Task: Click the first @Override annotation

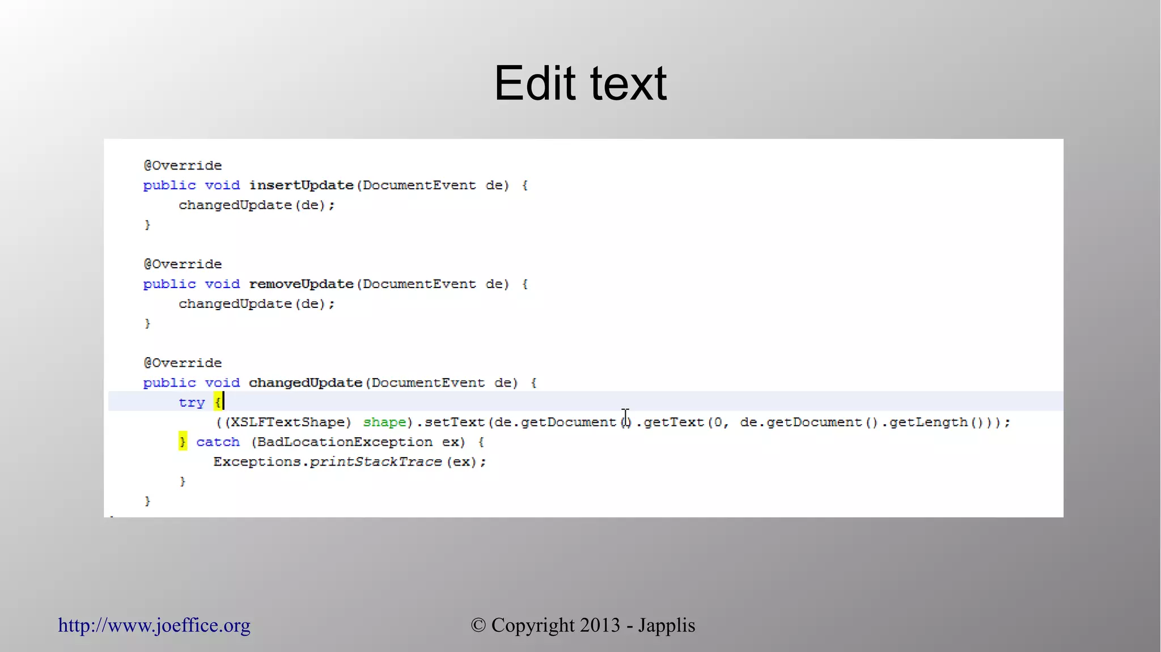Action: tap(183, 166)
